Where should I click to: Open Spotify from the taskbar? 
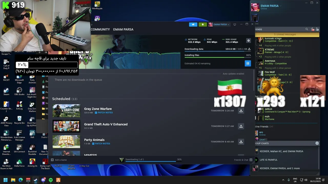pos(51,180)
